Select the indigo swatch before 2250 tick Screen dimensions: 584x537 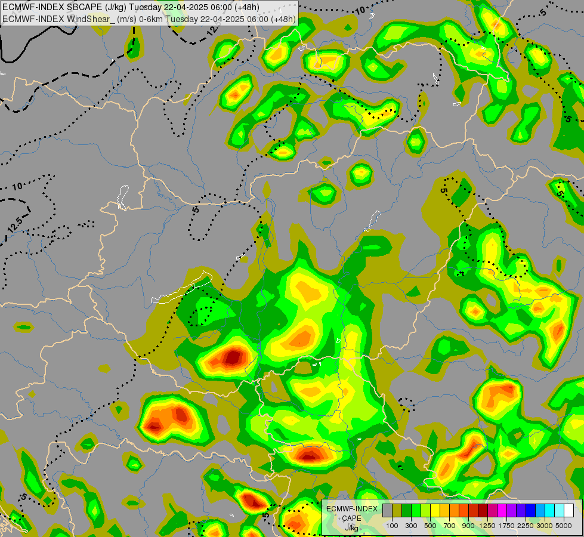[521, 511]
